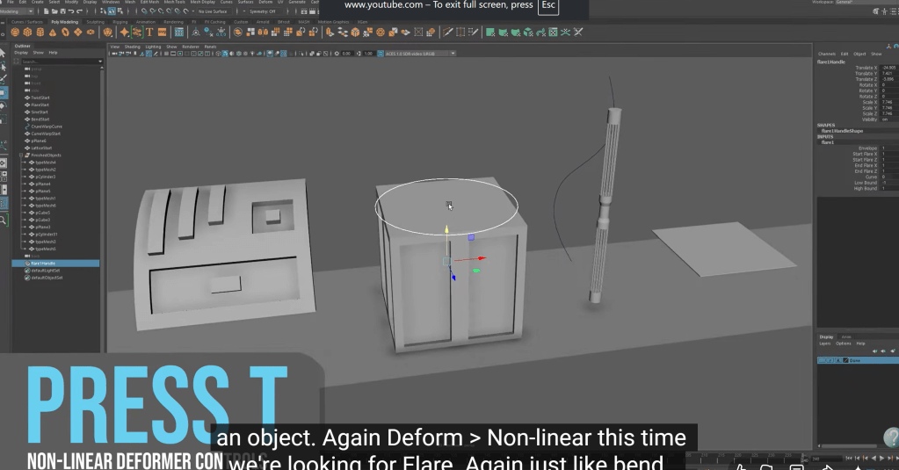Open the Mesh Tools menu
Viewport: 899px width, 470px height.
coord(174,3)
